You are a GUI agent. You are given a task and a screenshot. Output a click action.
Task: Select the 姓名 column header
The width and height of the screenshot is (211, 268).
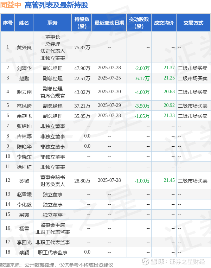24,23
